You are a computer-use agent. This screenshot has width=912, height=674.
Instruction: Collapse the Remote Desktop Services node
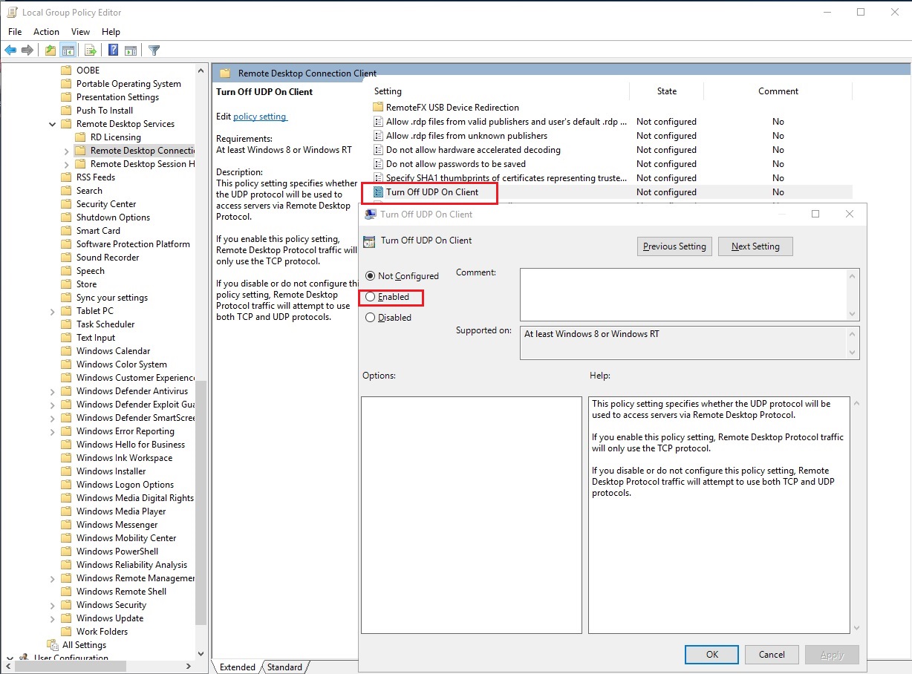tap(52, 124)
